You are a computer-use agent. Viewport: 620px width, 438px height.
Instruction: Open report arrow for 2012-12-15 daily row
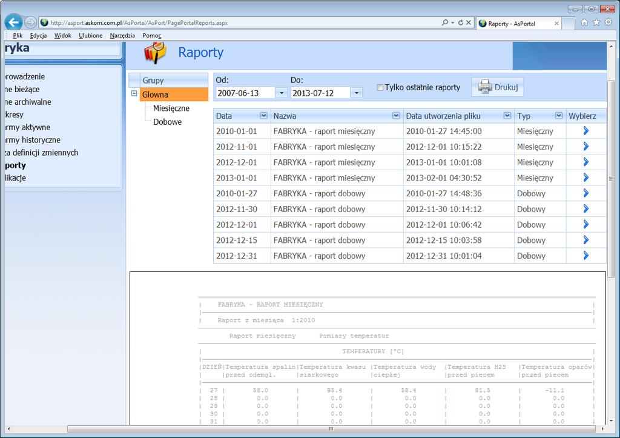(586, 240)
